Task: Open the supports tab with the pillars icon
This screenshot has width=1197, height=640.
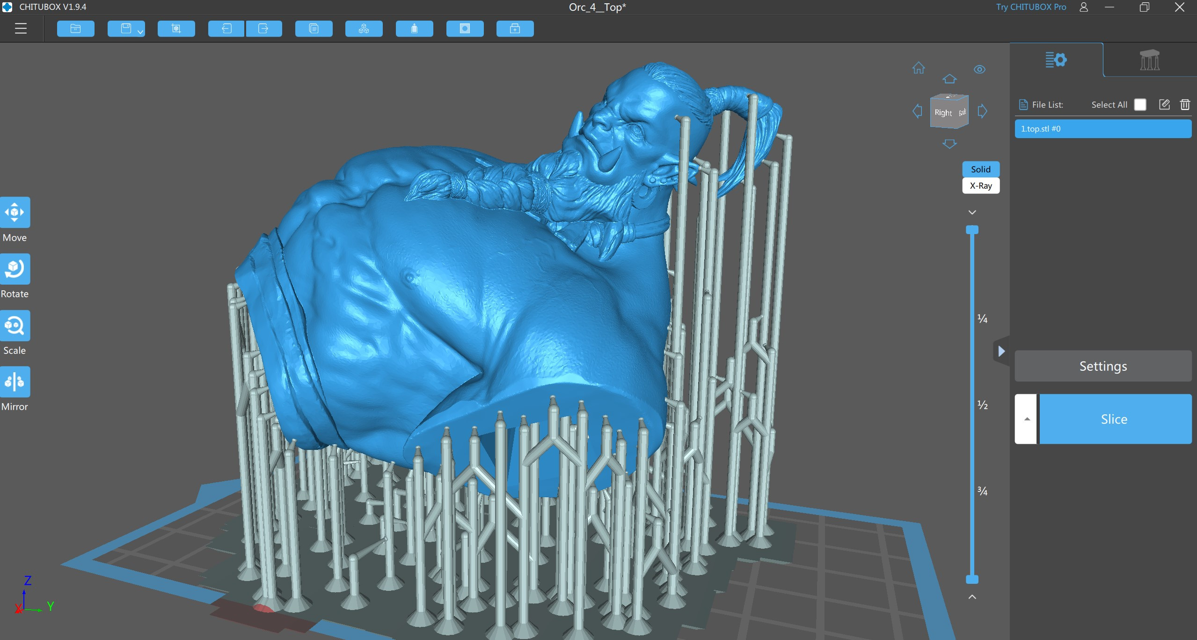Action: pyautogui.click(x=1150, y=60)
